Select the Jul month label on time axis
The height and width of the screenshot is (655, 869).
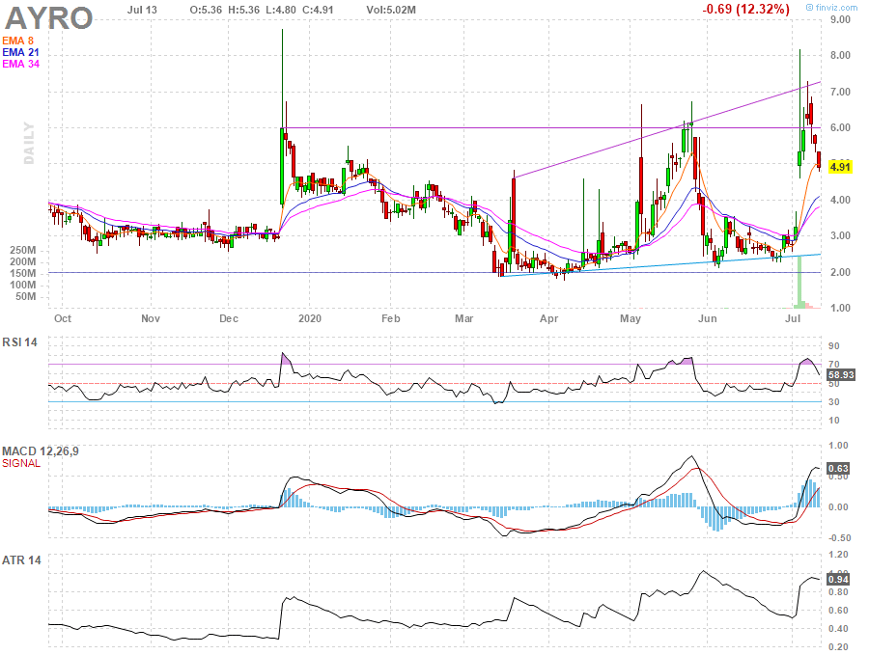(x=793, y=318)
